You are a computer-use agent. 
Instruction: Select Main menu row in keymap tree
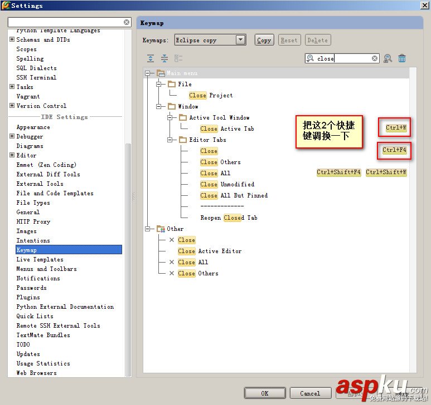(276, 73)
